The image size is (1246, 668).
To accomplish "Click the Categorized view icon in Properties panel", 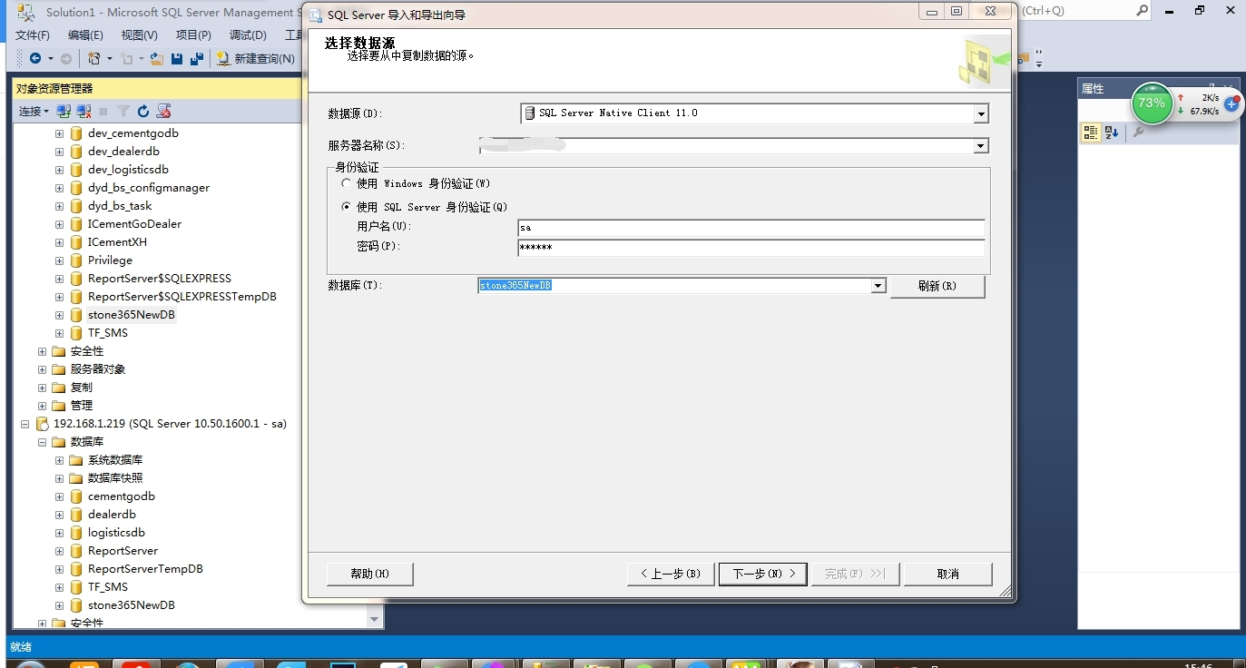I will pyautogui.click(x=1091, y=133).
